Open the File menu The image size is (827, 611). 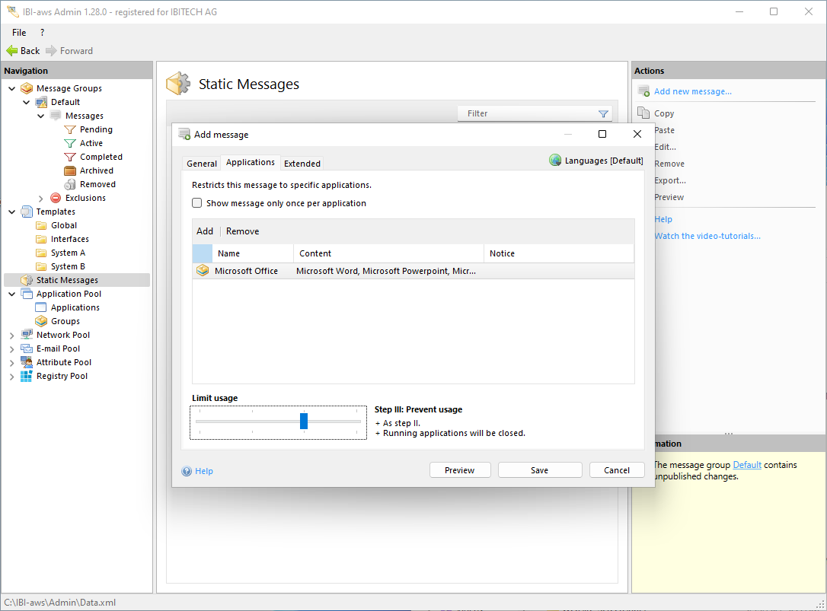coord(19,33)
